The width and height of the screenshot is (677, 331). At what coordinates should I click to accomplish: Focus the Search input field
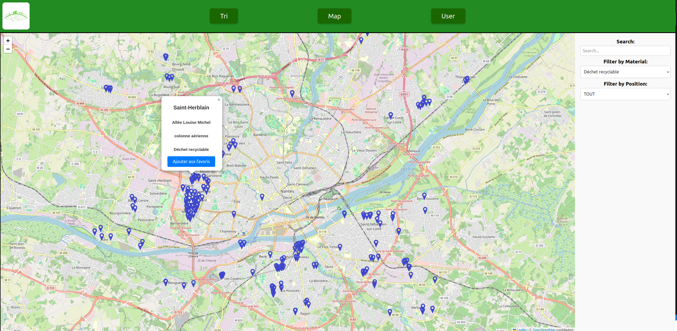pos(625,51)
